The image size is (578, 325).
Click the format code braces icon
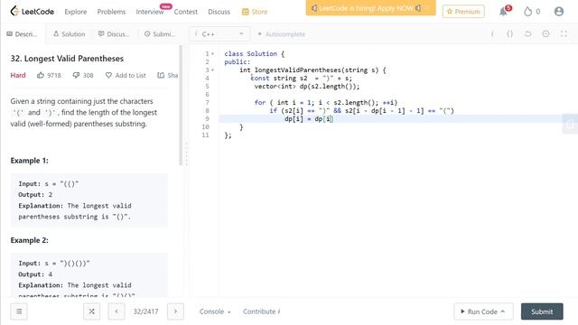tap(509, 34)
